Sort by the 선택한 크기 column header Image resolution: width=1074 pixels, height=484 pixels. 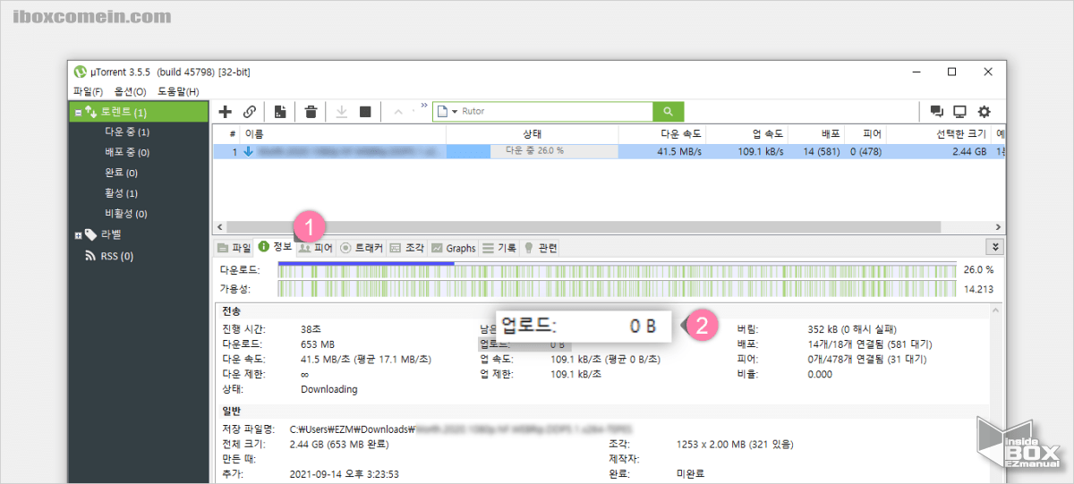tap(940, 133)
